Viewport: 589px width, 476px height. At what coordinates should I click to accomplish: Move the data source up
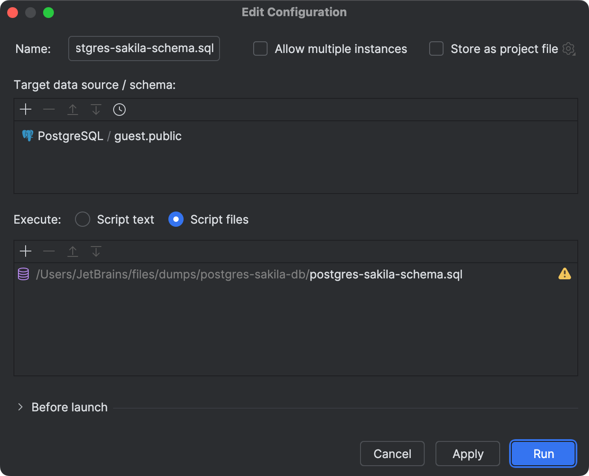(x=73, y=109)
